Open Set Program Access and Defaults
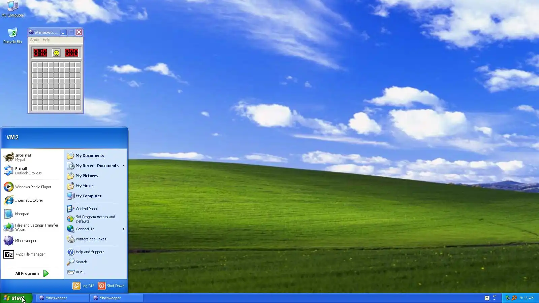This screenshot has width=539, height=303. pos(96,219)
